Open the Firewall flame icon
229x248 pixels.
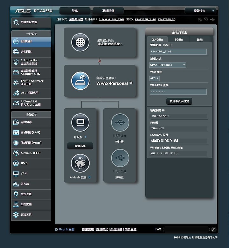16,184
